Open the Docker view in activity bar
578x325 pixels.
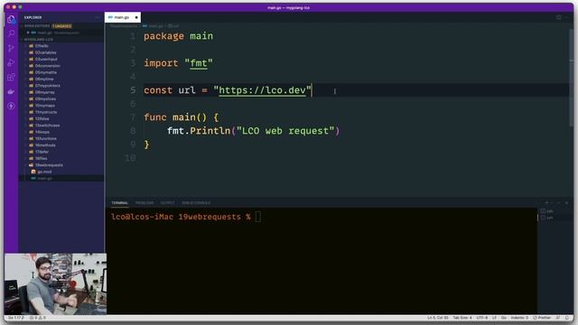pos(11,91)
